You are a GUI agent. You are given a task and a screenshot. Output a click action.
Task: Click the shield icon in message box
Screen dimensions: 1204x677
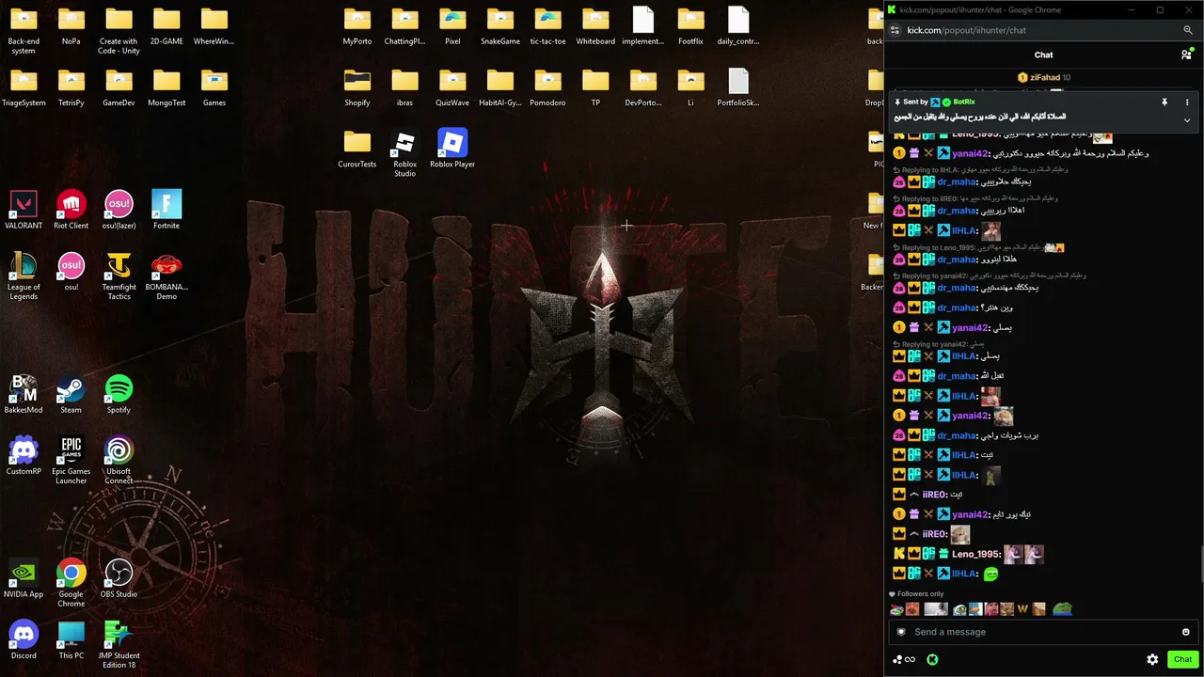tap(901, 632)
